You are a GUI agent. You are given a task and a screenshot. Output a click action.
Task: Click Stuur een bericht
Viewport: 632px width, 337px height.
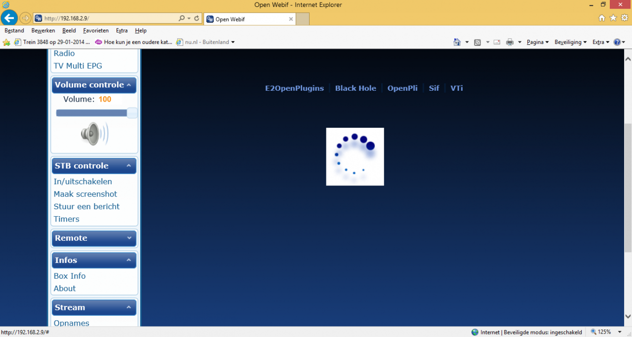pos(86,207)
